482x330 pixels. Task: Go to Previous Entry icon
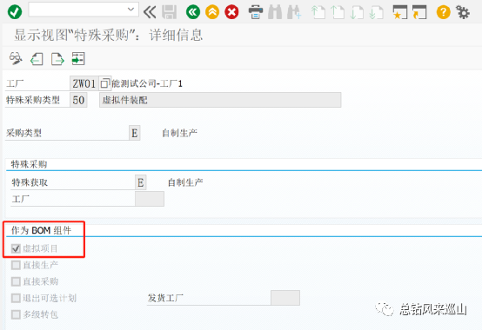tap(37, 58)
